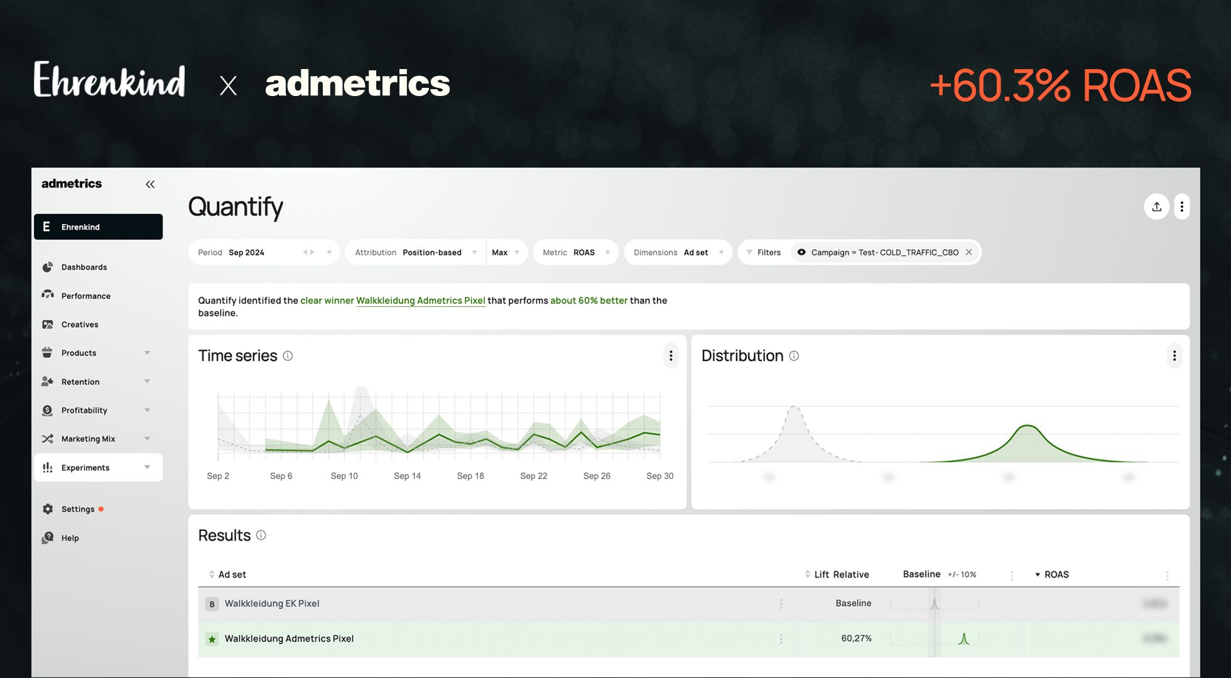Screen dimensions: 1231x678
Task: Open the Metric ROAS dropdown
Action: (576, 252)
